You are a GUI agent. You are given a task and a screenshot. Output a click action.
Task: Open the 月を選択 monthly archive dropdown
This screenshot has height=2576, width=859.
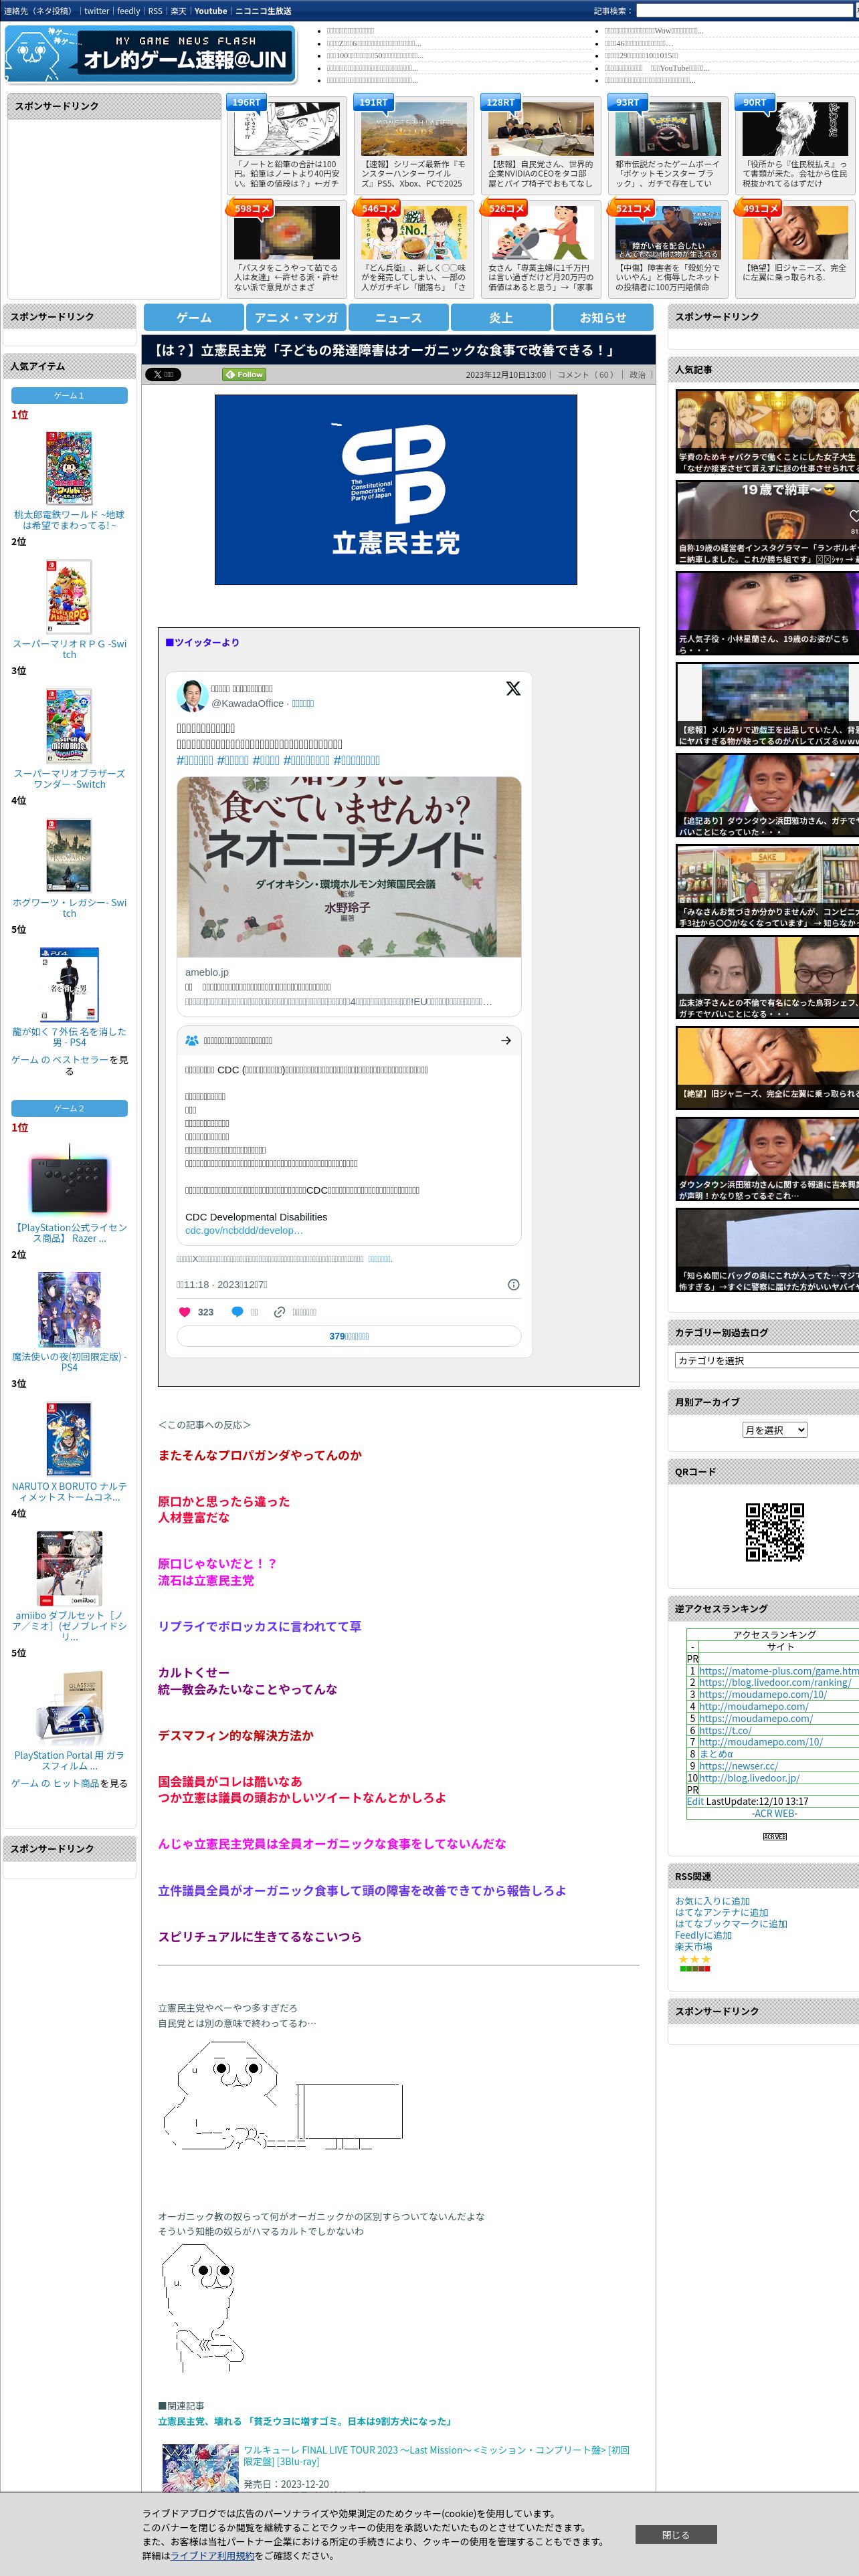click(x=774, y=1430)
